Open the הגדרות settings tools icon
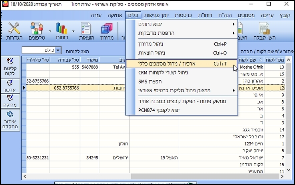295x185 pixels. [x=14, y=31]
